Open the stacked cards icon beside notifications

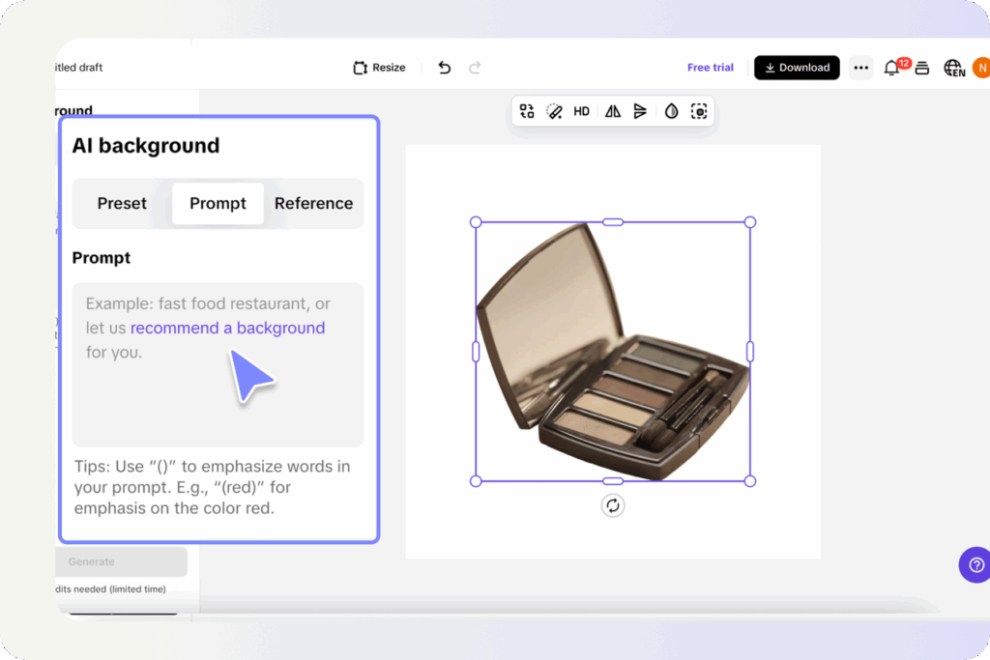tap(922, 68)
